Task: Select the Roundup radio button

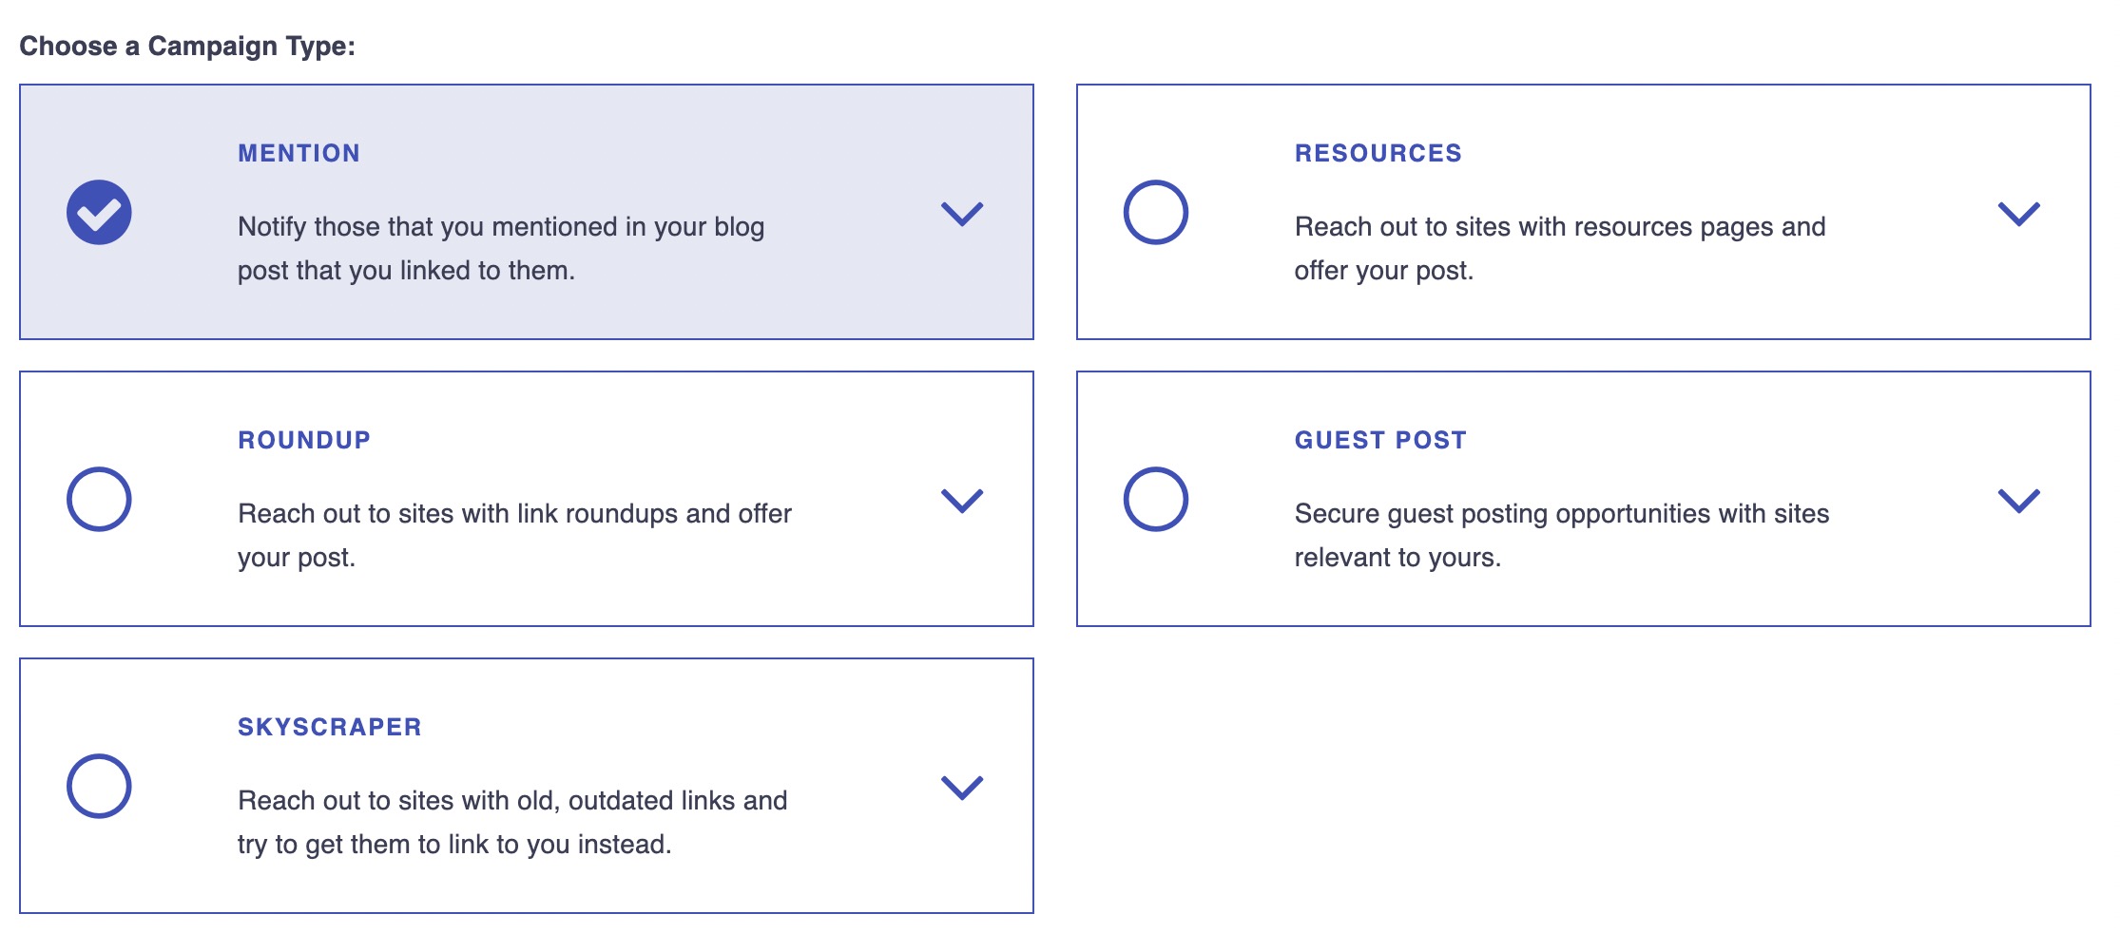Action: (x=99, y=499)
